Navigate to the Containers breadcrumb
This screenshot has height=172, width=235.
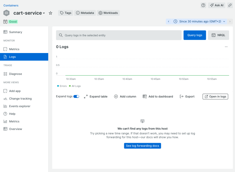click(11, 5)
